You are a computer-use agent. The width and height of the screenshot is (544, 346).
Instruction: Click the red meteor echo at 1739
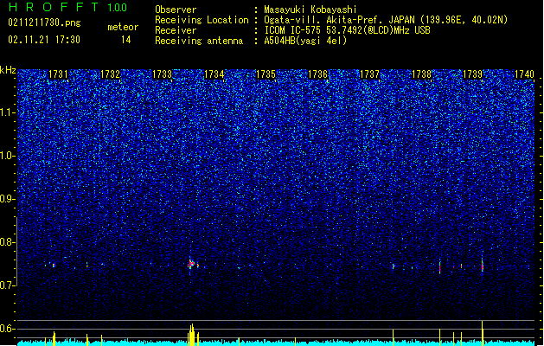pos(483,266)
